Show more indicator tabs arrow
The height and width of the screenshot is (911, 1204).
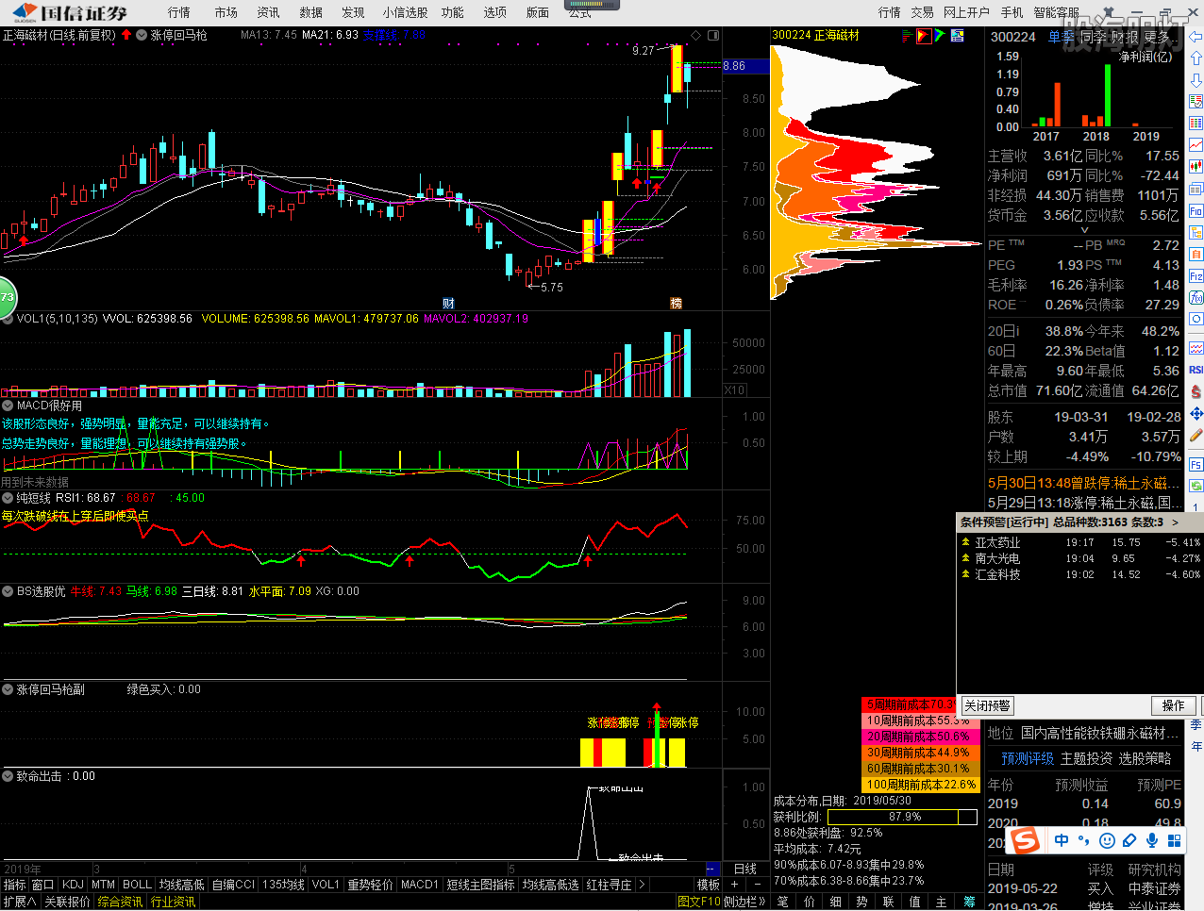642,885
